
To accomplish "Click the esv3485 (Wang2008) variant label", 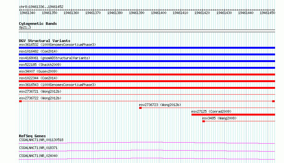I will [219, 118].
